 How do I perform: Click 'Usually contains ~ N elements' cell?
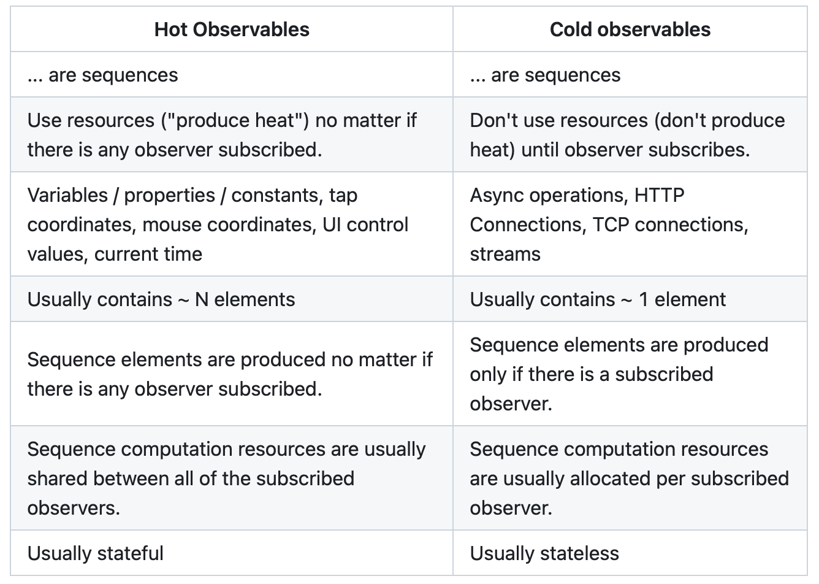point(232,299)
